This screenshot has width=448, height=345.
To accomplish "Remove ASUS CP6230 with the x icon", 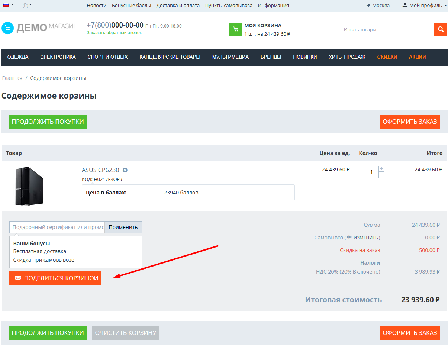I will click(125, 170).
